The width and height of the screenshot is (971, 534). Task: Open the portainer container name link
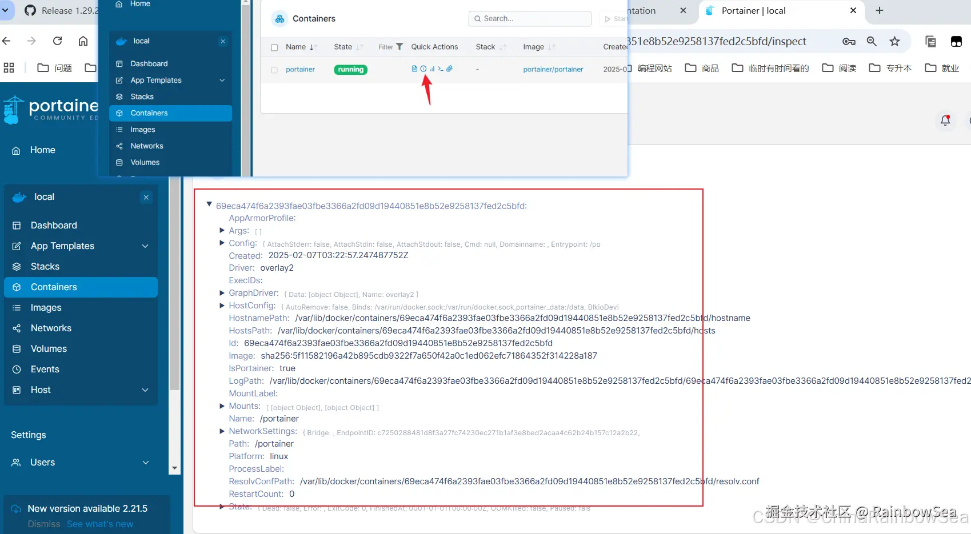[301, 70]
